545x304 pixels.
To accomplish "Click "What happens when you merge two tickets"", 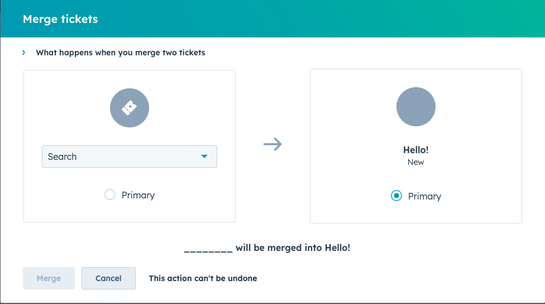I will [x=121, y=53].
